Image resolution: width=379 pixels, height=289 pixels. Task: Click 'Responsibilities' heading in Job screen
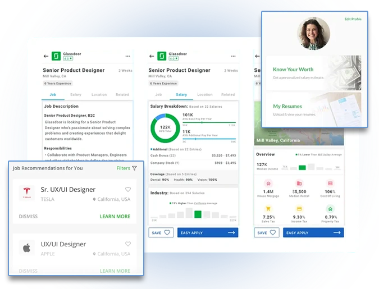[x=58, y=148]
